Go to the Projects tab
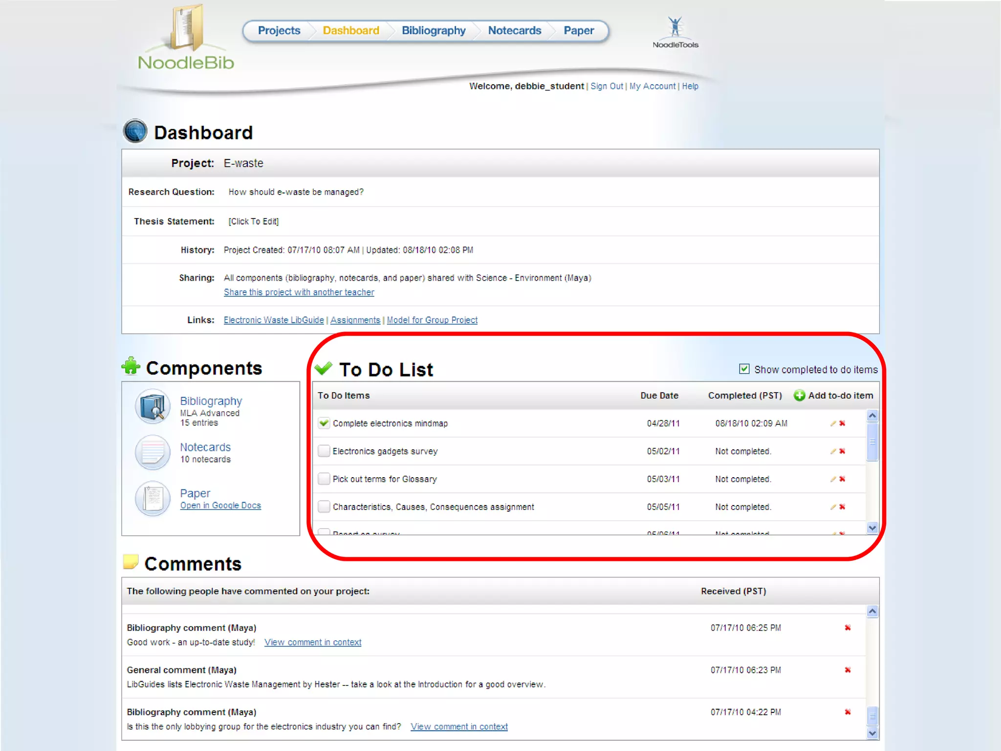1001x751 pixels. click(x=279, y=31)
